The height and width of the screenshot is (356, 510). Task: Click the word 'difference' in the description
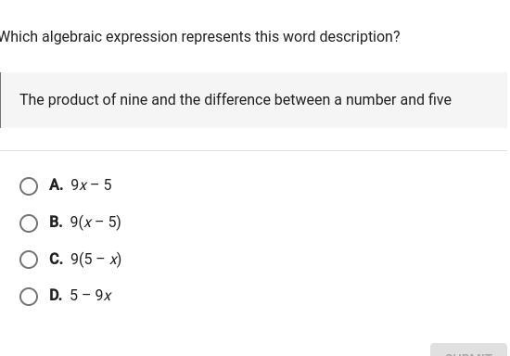[237, 99]
